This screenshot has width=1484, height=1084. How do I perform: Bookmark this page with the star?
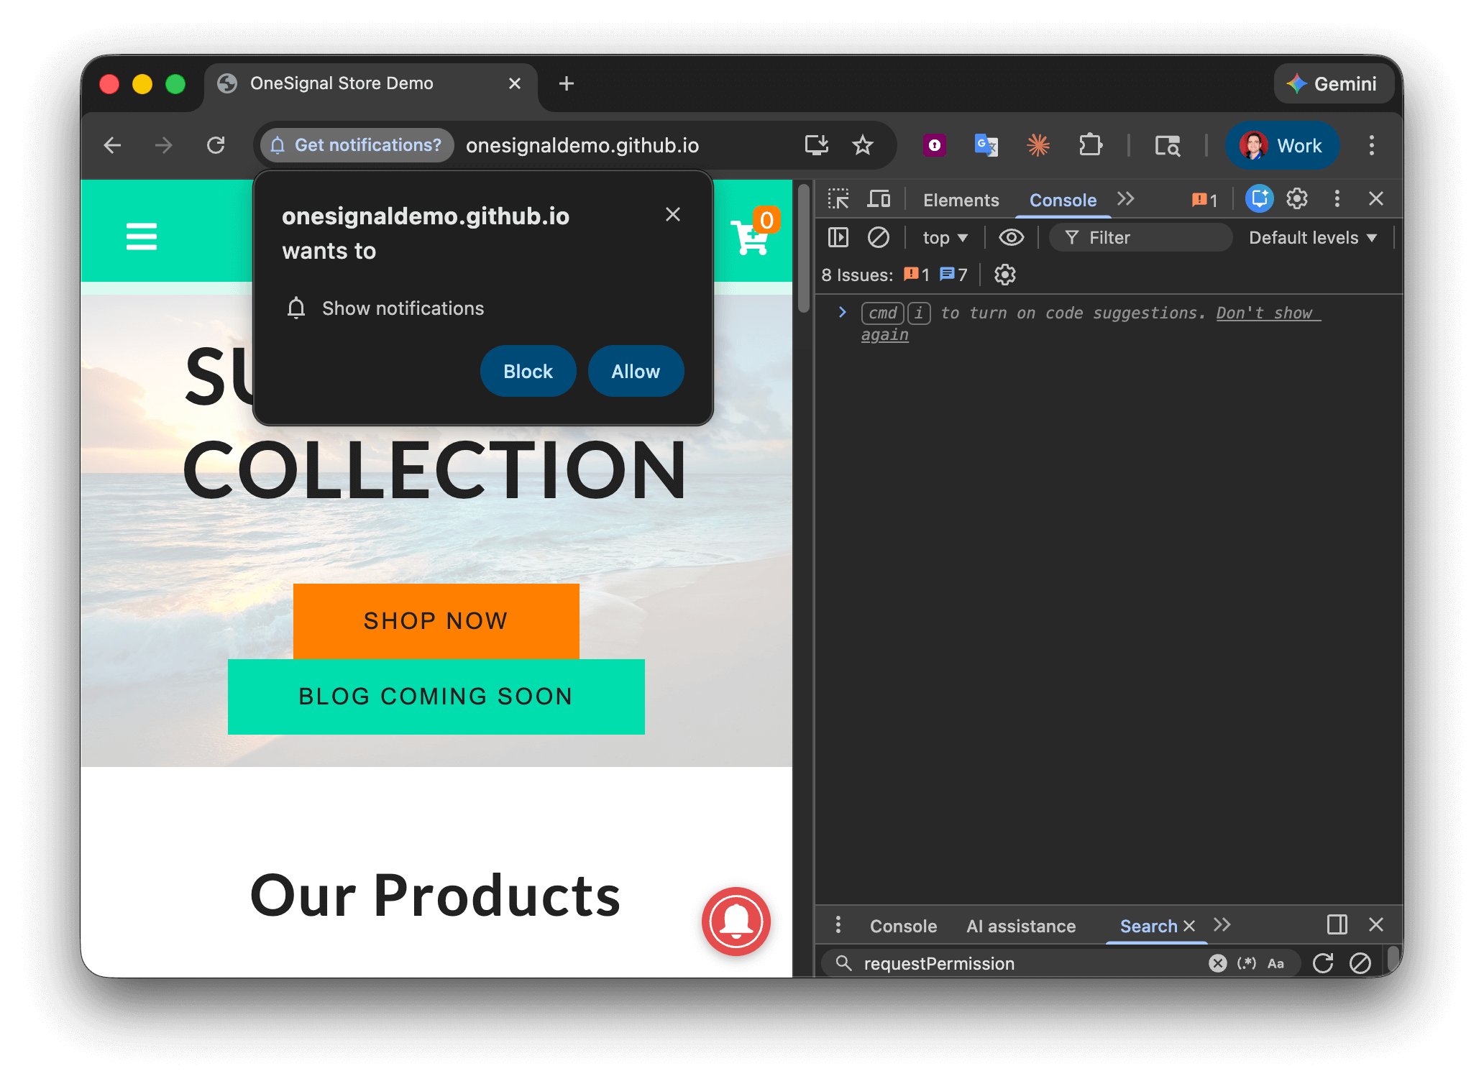coord(862,145)
